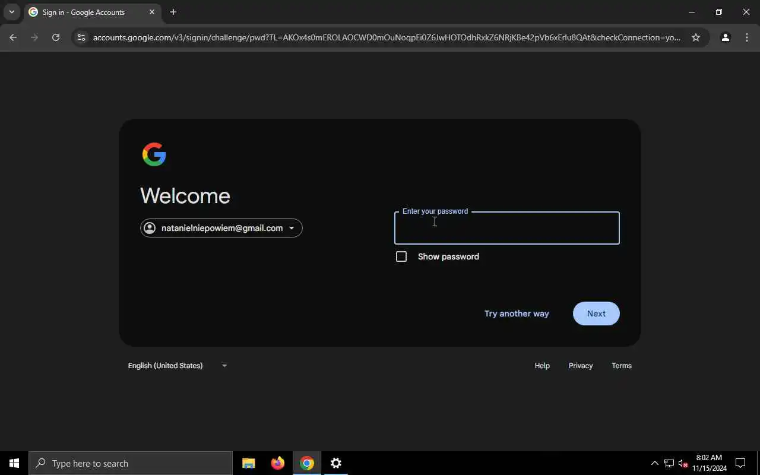Viewport: 760px width, 475px height.
Task: Open File Explorer from the taskbar
Action: pos(249,463)
